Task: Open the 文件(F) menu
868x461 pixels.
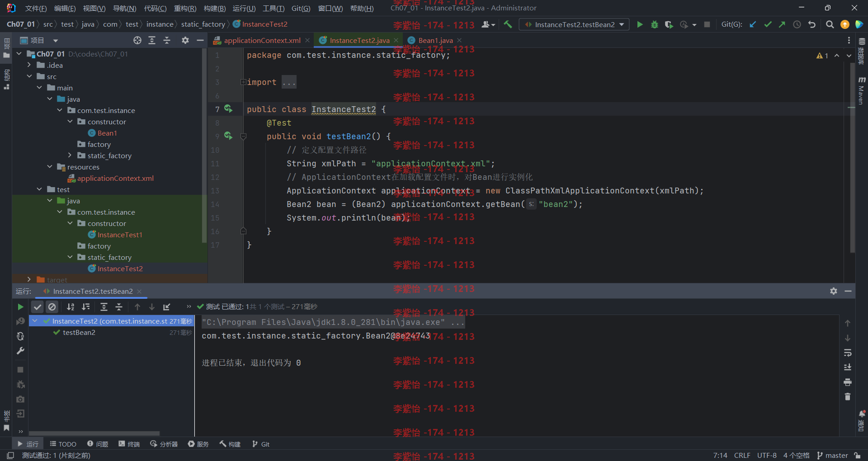Action: [x=36, y=8]
